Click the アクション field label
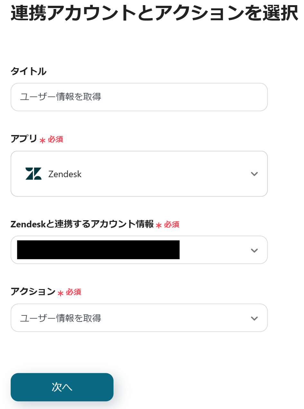 point(33,292)
